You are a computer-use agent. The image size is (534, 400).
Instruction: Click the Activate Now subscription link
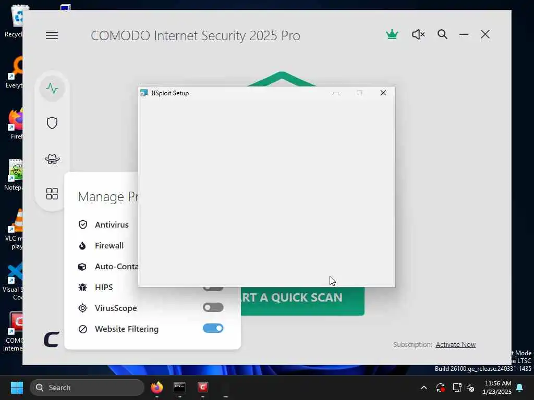click(x=455, y=345)
